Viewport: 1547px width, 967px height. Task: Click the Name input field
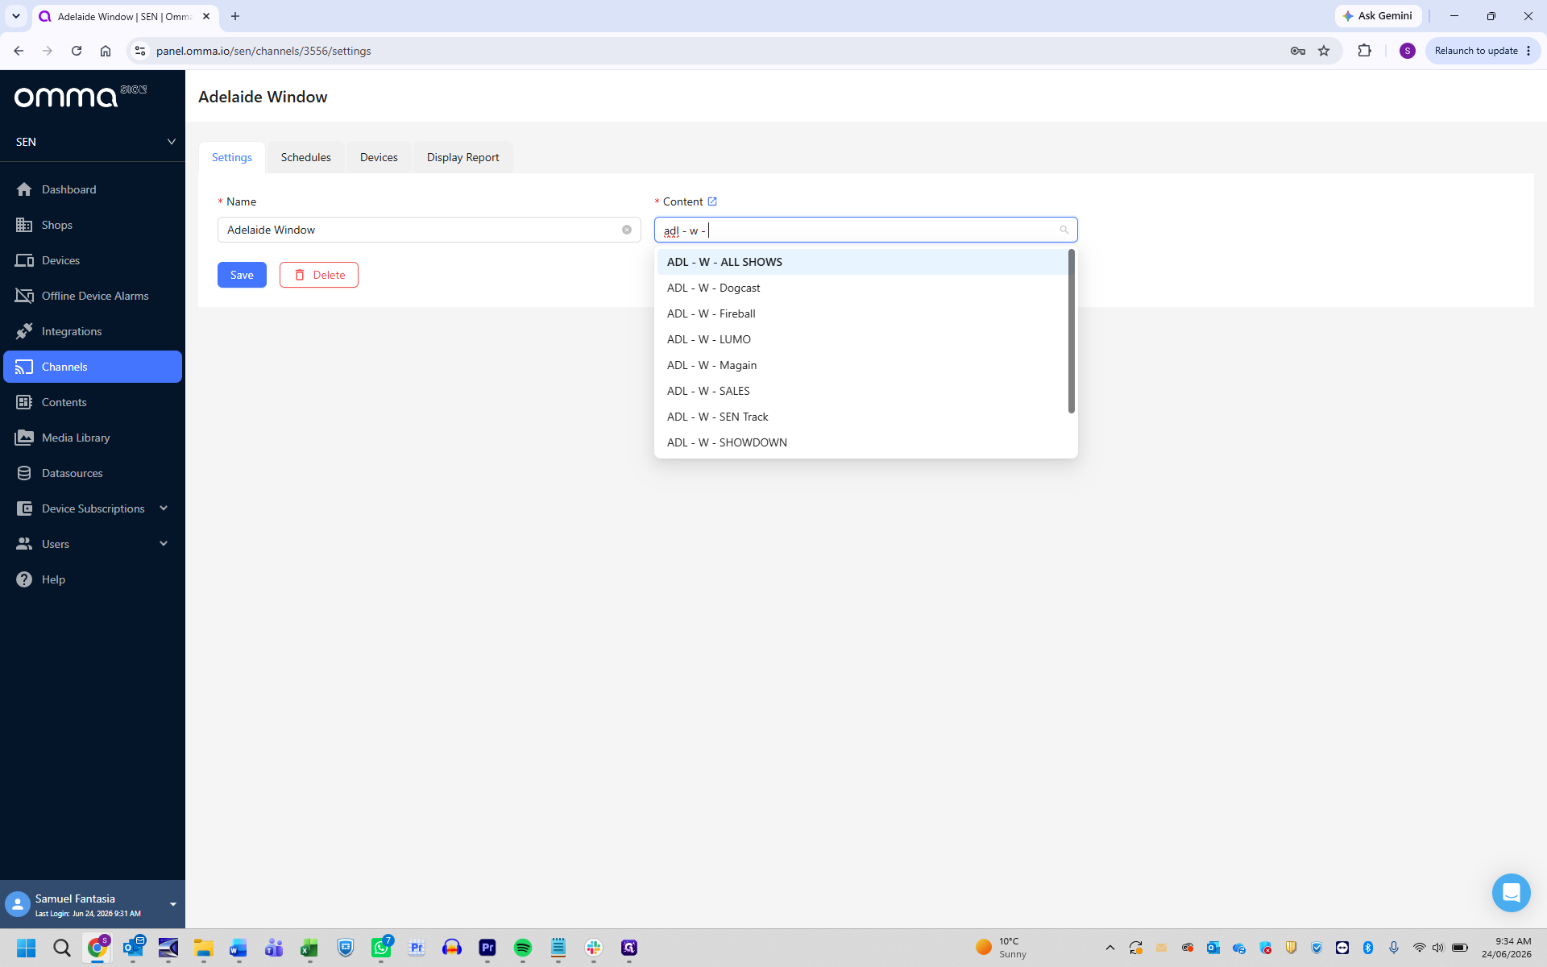[x=429, y=230]
